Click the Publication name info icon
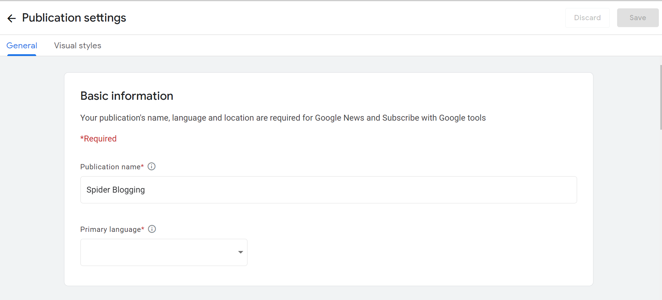 (151, 167)
